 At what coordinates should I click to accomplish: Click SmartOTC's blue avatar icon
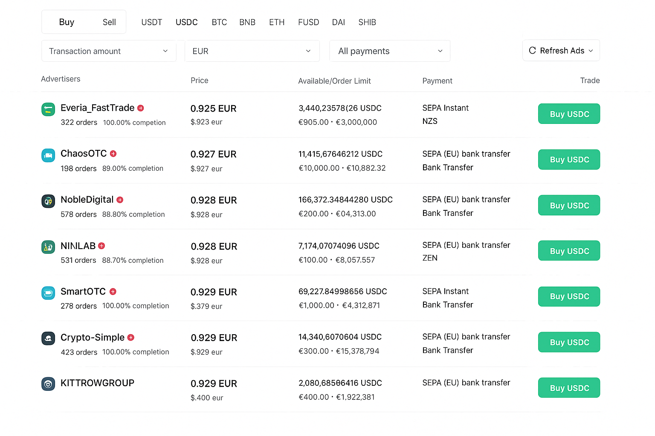tap(48, 293)
